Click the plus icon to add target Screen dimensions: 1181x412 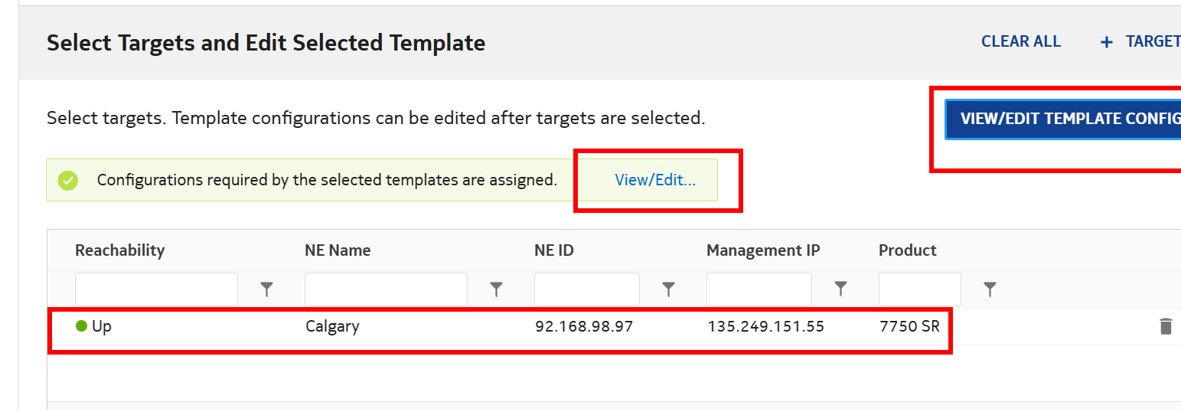coord(1106,43)
